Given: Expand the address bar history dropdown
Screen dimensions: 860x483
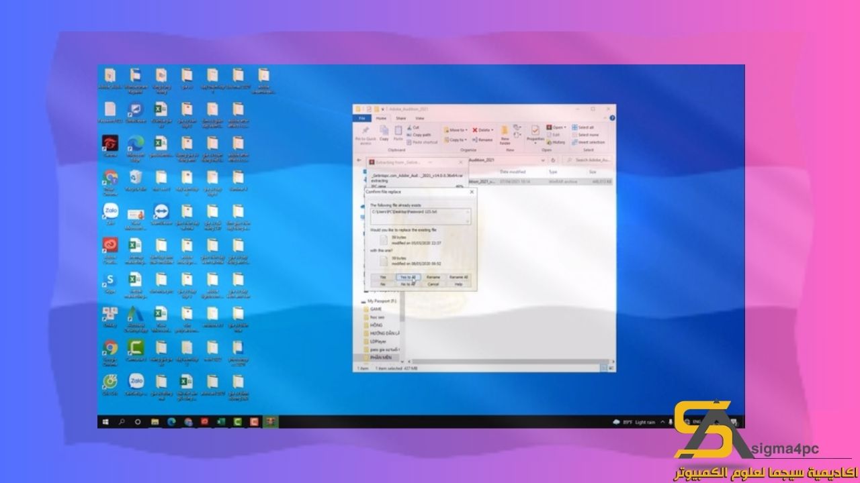Looking at the screenshot, I should pyautogui.click(x=543, y=160).
